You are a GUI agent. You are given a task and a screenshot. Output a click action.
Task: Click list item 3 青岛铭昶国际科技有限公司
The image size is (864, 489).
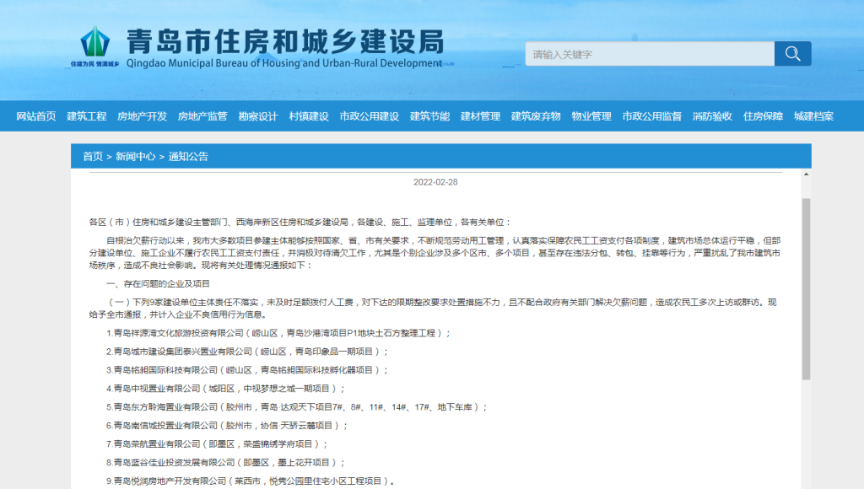(x=247, y=370)
